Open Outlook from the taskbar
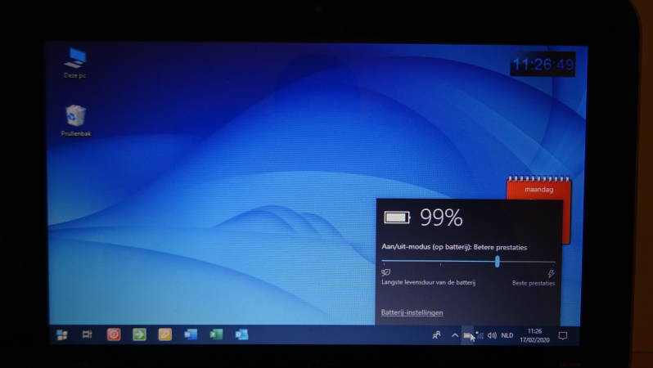The image size is (653, 368). 241,334
